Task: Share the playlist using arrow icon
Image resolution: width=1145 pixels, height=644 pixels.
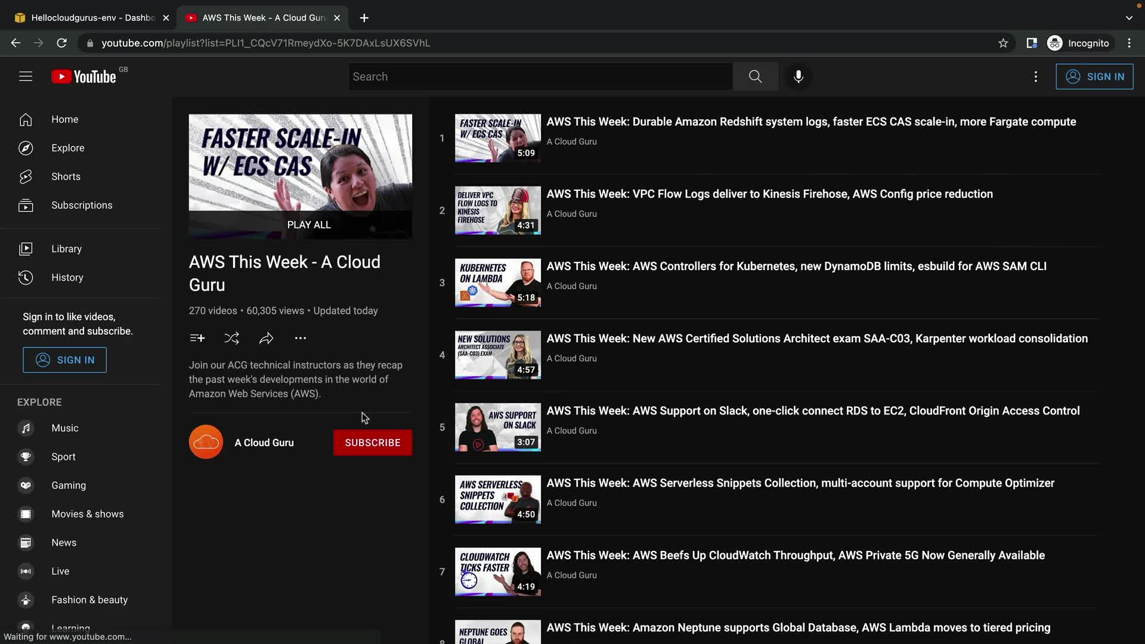Action: (x=266, y=339)
